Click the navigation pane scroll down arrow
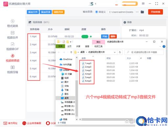Image resolution: width=168 pixels, height=127 pixels. click(x=77, y=119)
